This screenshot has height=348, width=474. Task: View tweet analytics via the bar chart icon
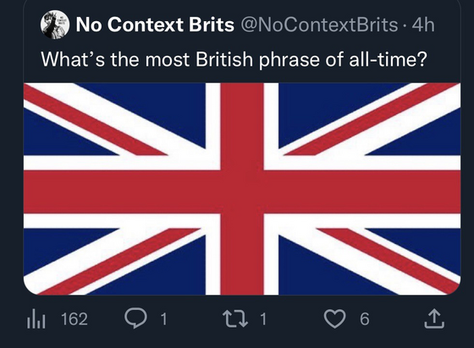36,319
